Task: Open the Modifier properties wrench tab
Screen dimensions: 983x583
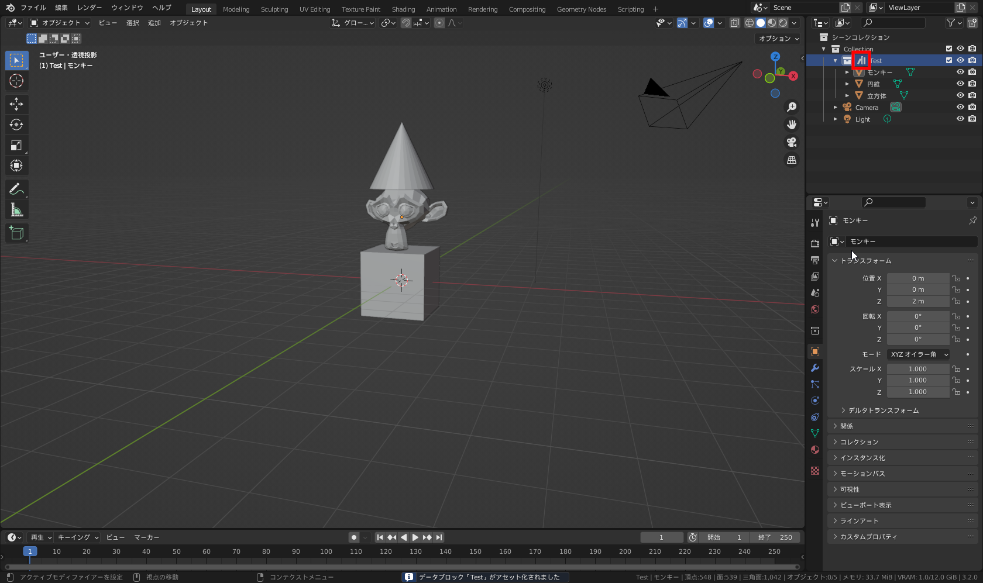Action: (815, 368)
